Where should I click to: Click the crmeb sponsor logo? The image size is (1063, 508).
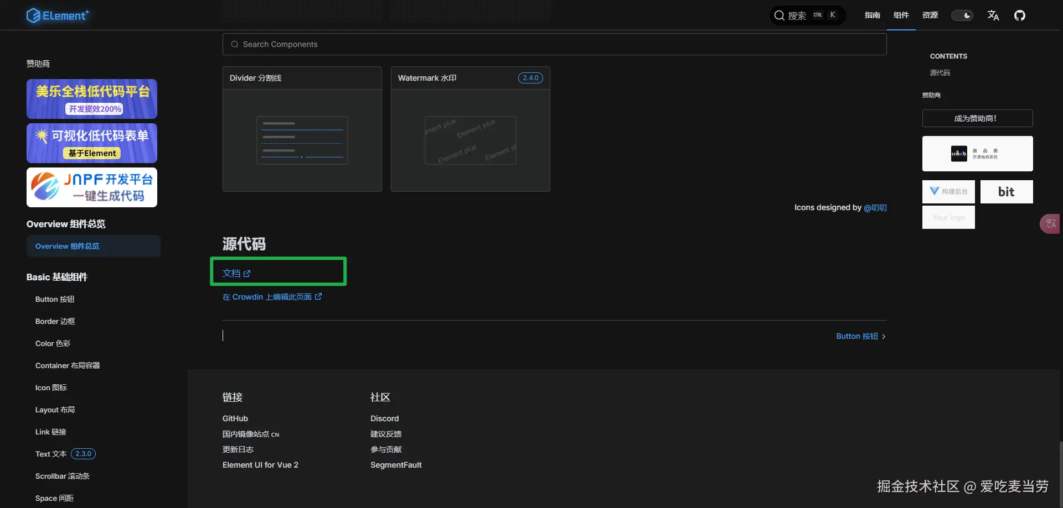point(978,154)
